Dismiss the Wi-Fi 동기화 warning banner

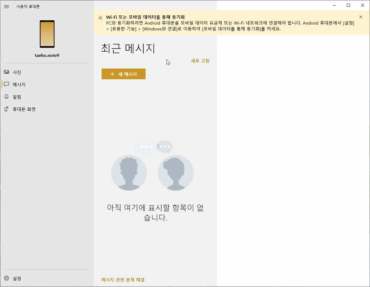[360, 17]
